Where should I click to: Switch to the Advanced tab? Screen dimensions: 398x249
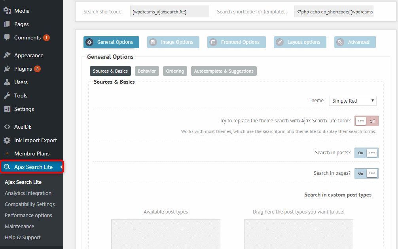click(355, 42)
